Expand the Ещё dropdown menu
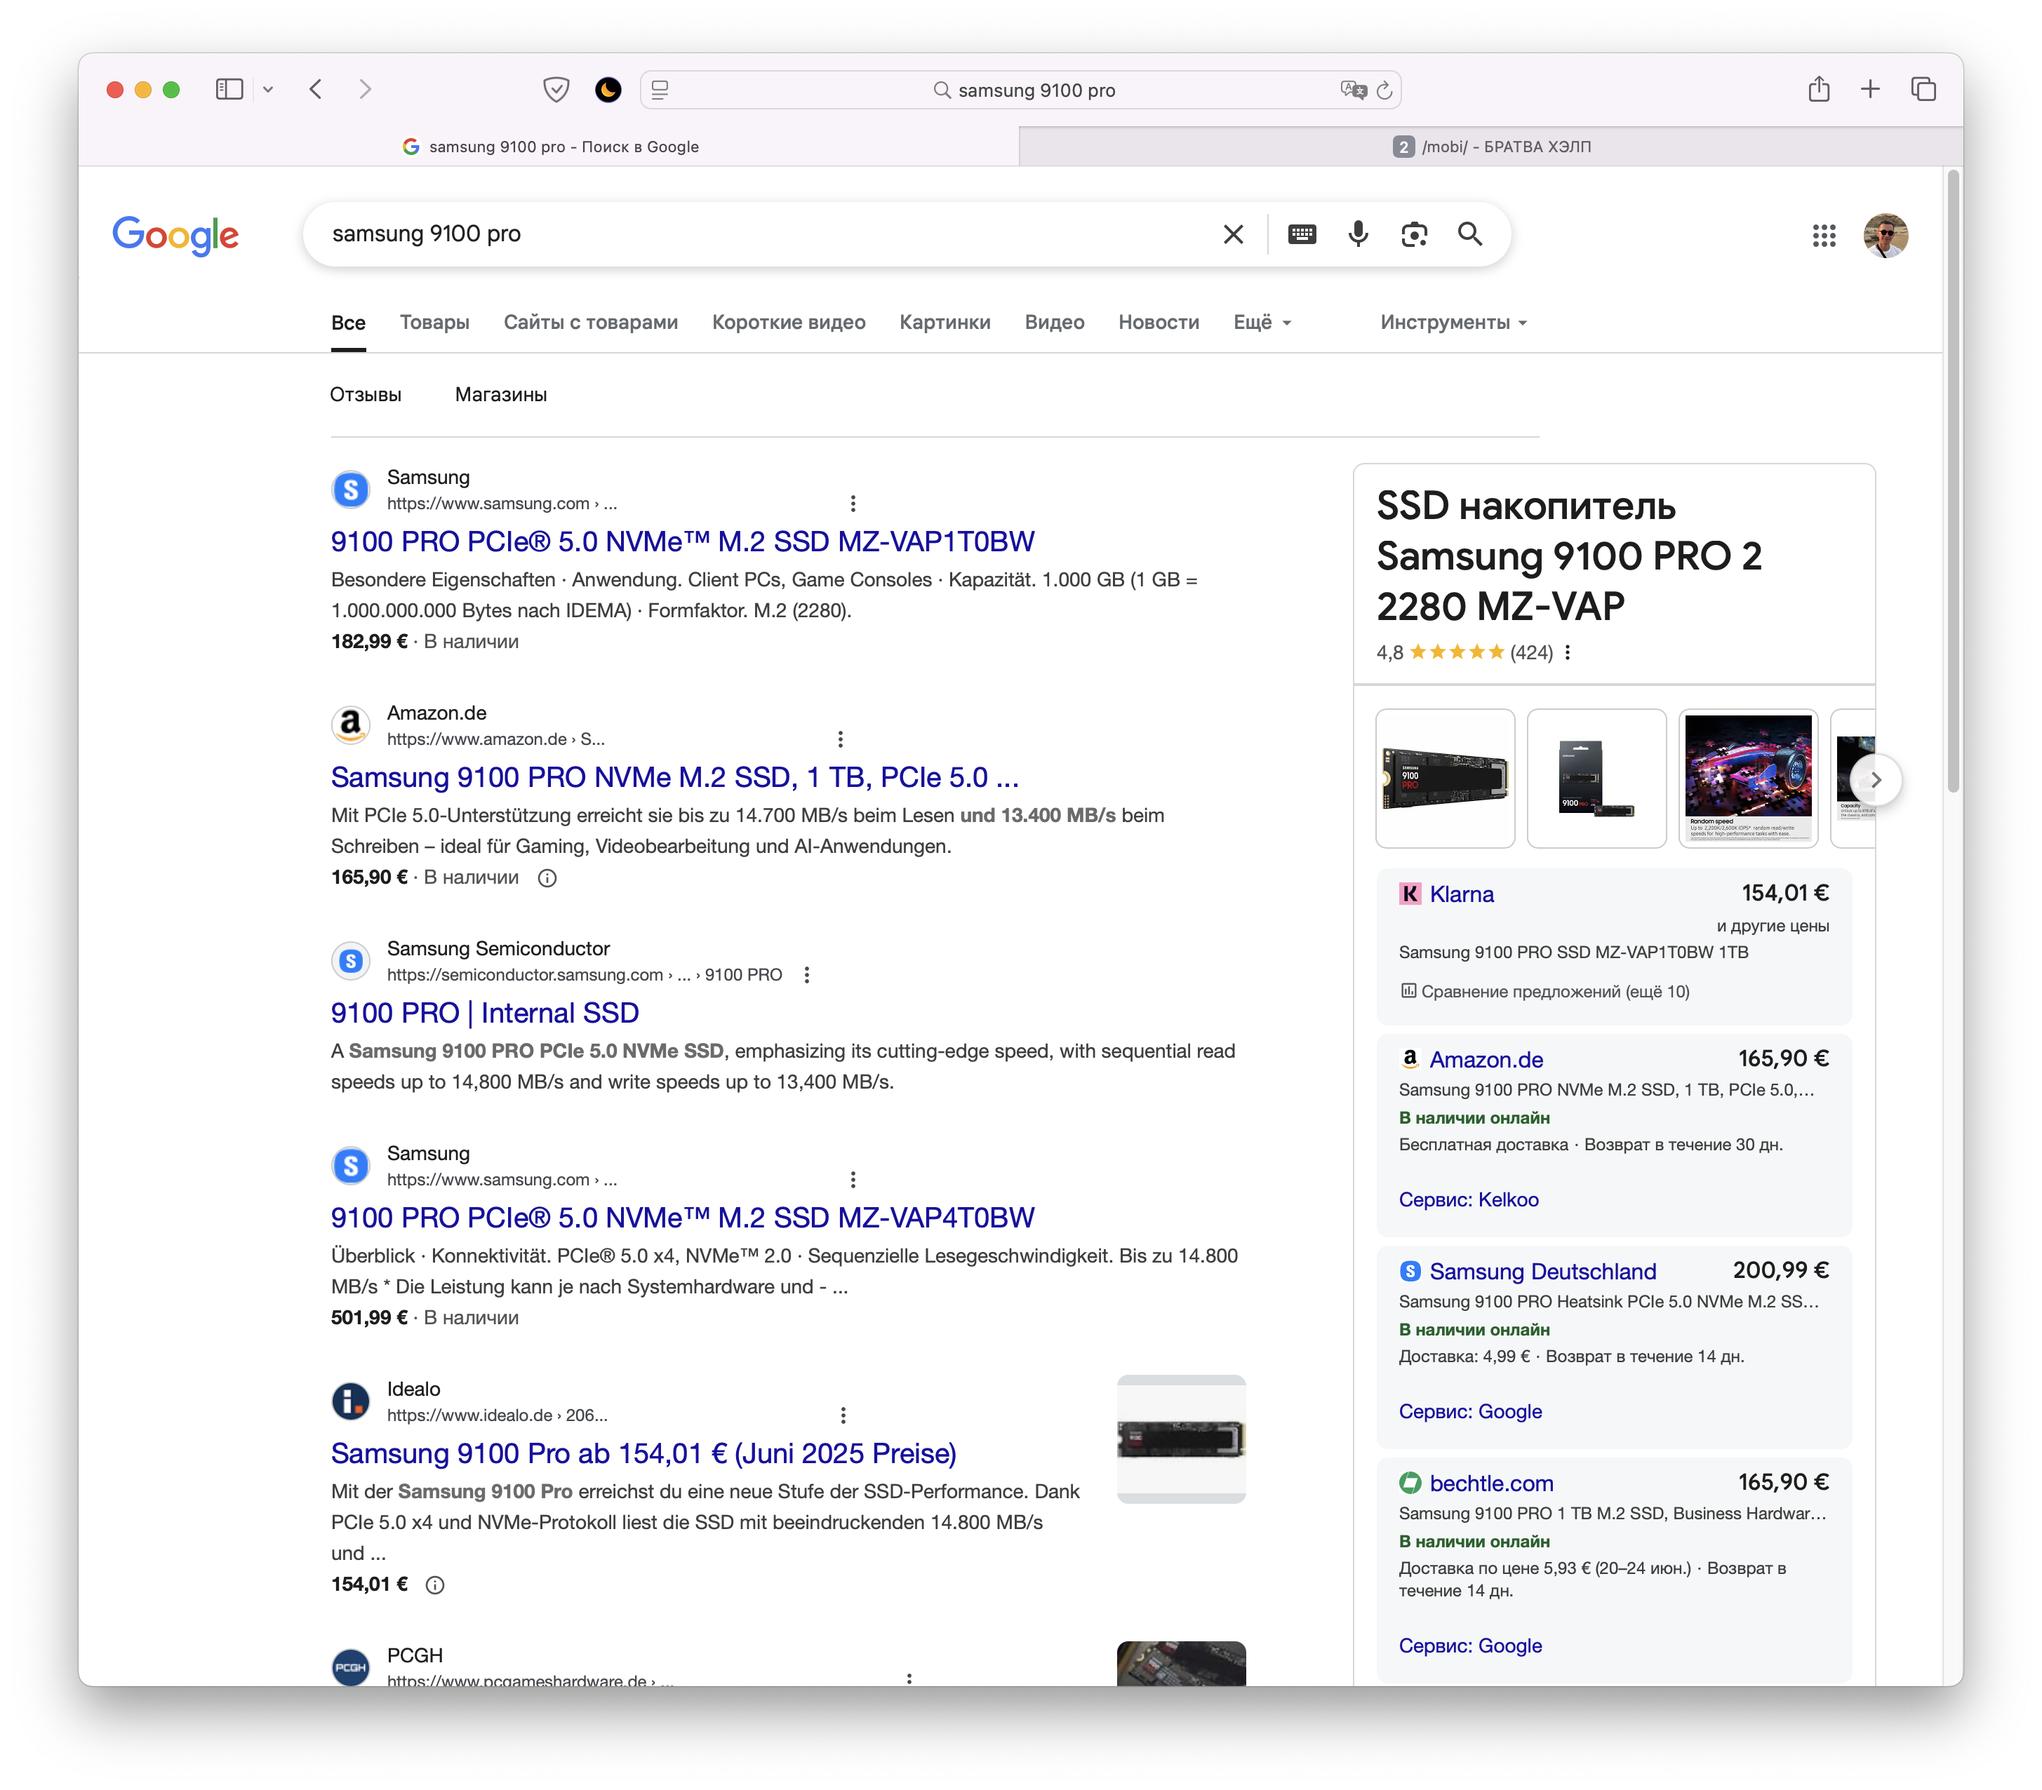Screen dimensions: 2042x1790 click(1262, 323)
